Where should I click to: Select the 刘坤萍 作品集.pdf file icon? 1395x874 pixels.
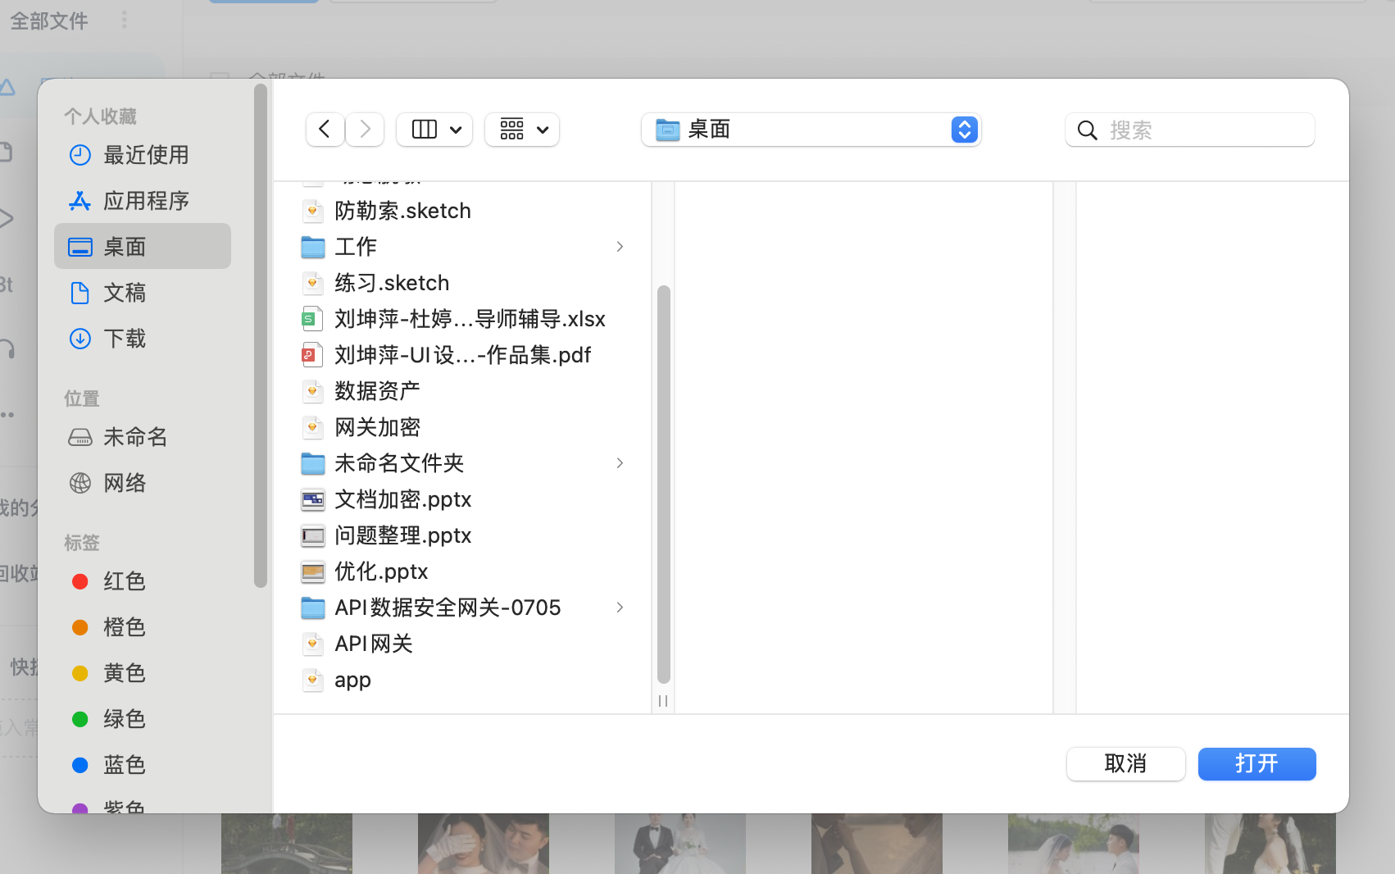click(311, 355)
